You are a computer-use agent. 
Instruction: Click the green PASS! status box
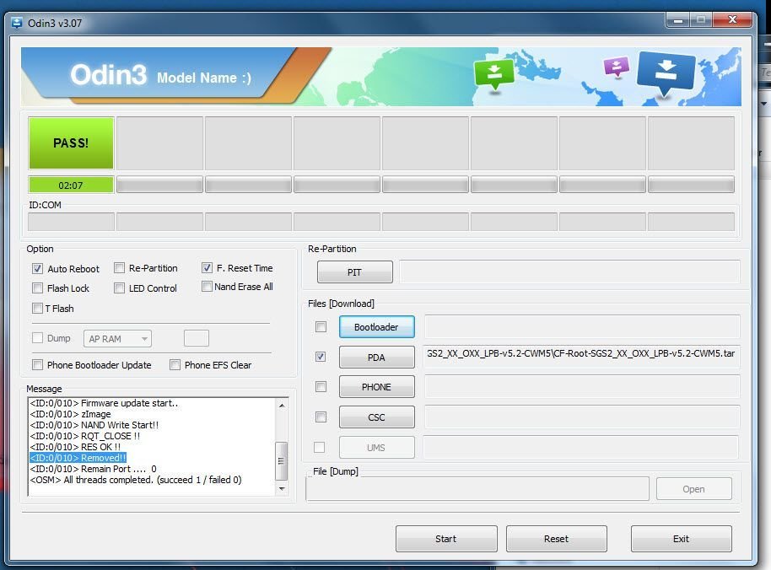click(x=71, y=143)
